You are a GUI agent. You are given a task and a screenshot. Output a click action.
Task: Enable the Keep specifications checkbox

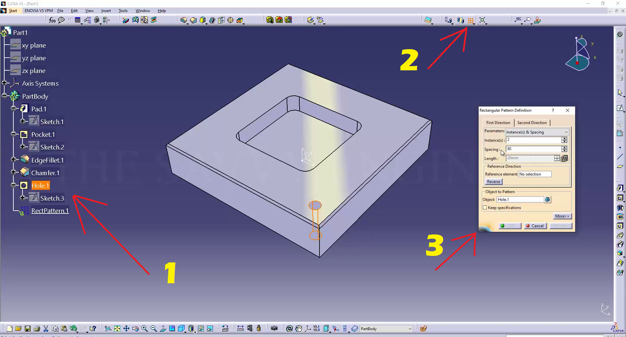485,208
